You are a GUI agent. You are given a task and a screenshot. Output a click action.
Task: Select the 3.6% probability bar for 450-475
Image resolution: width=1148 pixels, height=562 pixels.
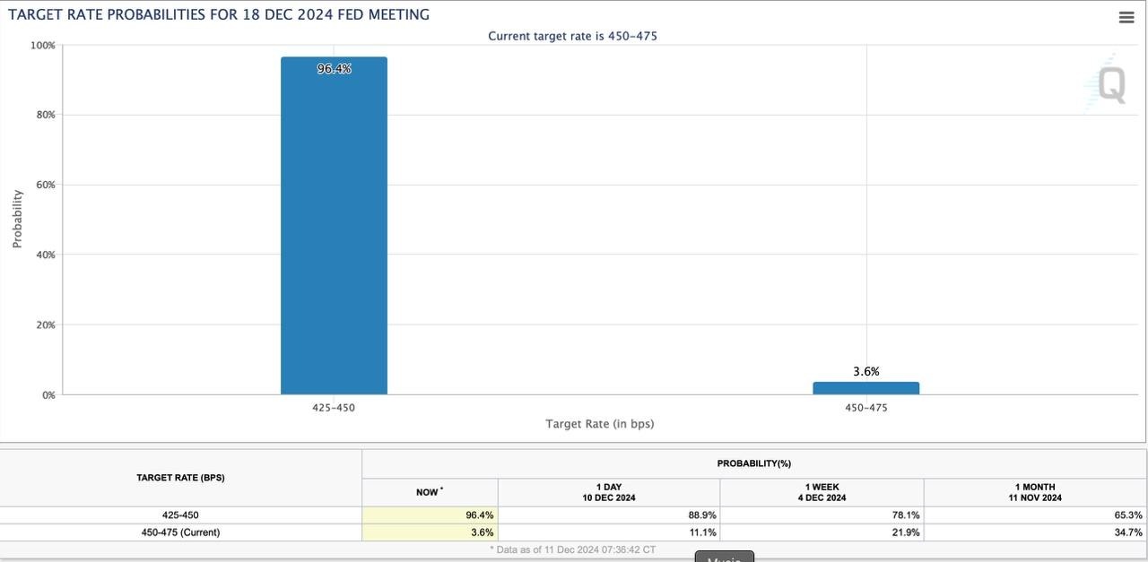click(865, 386)
